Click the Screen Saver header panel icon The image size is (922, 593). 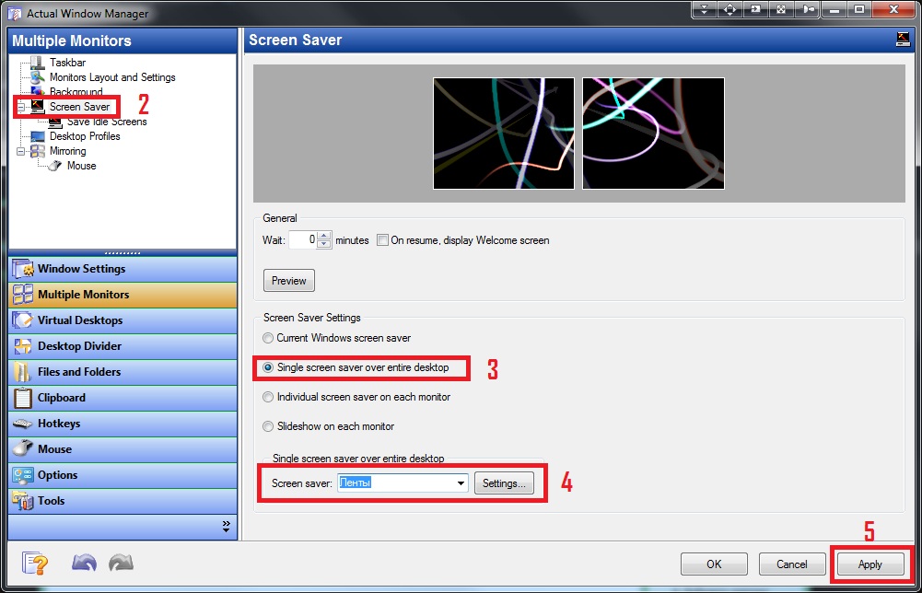pyautogui.click(x=903, y=40)
